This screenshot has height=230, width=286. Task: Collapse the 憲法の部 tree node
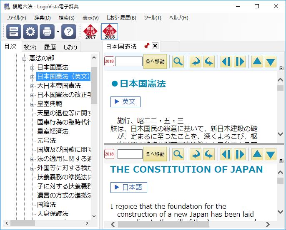pos(24,59)
